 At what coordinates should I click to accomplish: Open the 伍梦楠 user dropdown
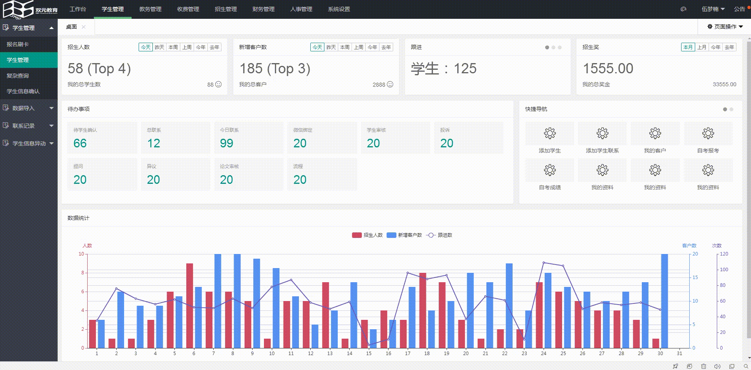[x=713, y=9]
